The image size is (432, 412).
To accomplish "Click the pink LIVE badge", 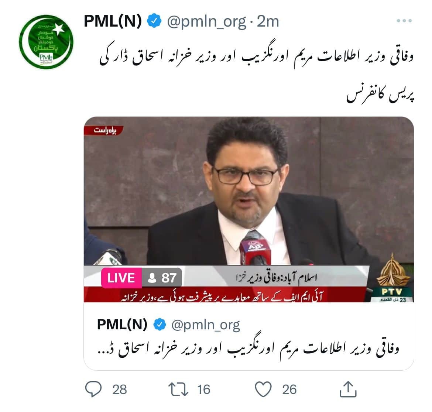I will 121,278.
